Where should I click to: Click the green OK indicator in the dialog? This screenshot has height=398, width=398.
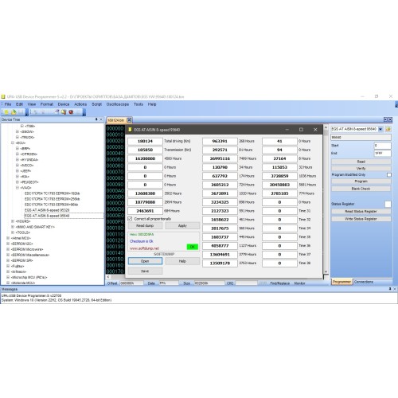(x=193, y=247)
